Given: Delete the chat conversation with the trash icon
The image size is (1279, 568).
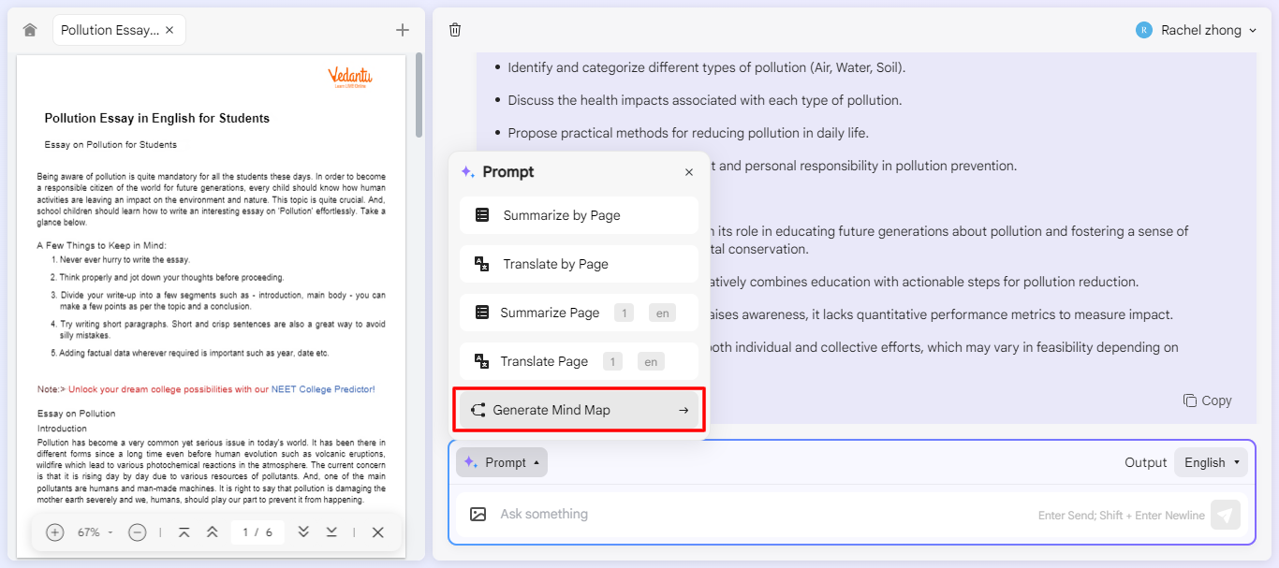Looking at the screenshot, I should (455, 29).
